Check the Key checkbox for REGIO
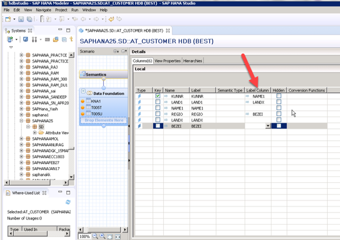Viewport: 340px width, 240px height. (x=158, y=114)
